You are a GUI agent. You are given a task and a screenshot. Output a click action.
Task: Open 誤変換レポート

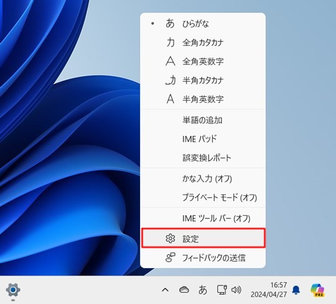click(x=203, y=158)
